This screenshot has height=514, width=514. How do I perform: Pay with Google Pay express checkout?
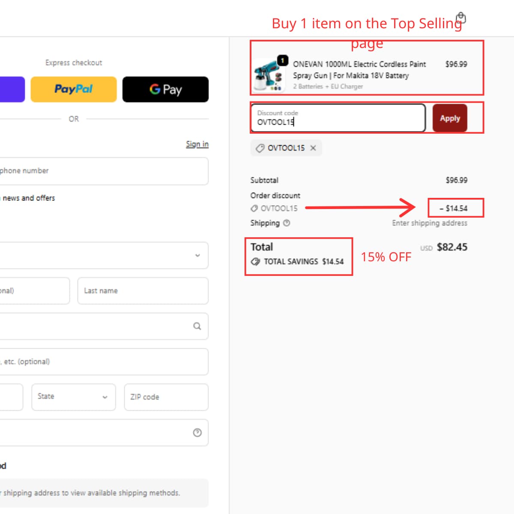(165, 89)
